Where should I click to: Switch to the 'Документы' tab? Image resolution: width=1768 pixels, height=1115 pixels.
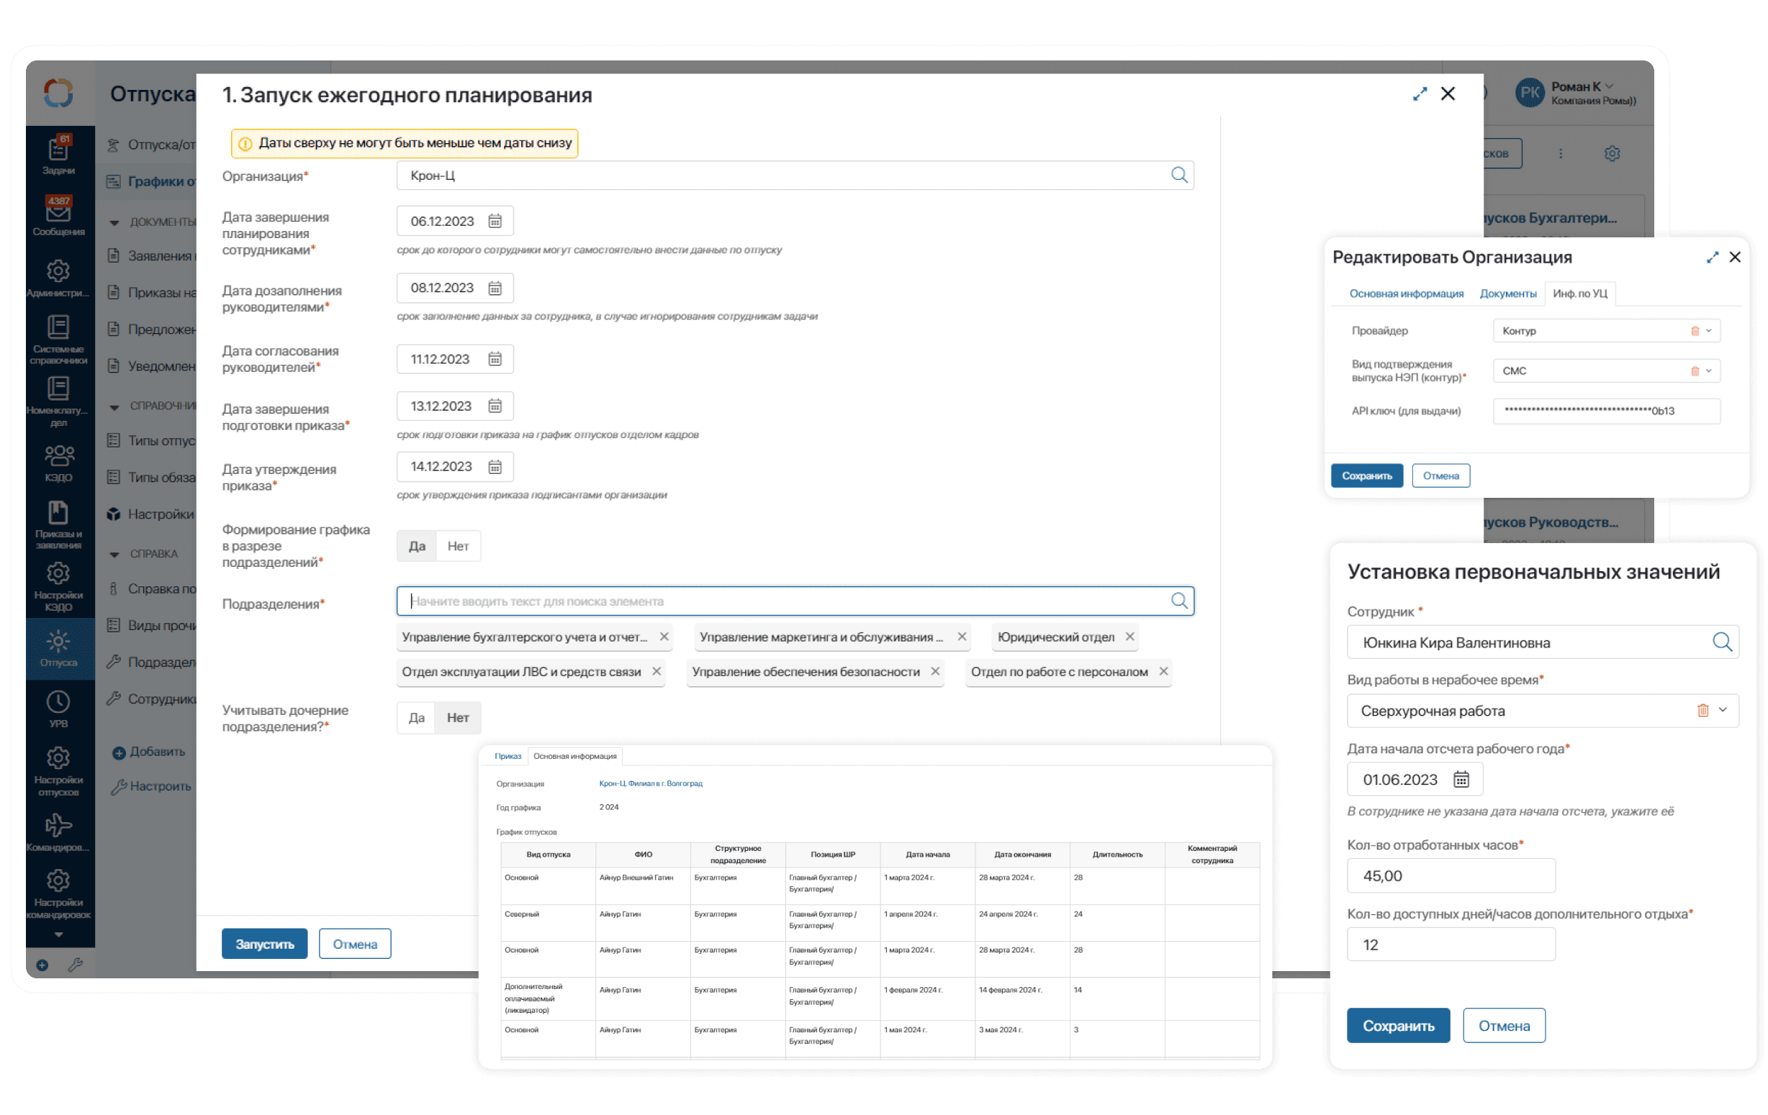[x=1507, y=293]
